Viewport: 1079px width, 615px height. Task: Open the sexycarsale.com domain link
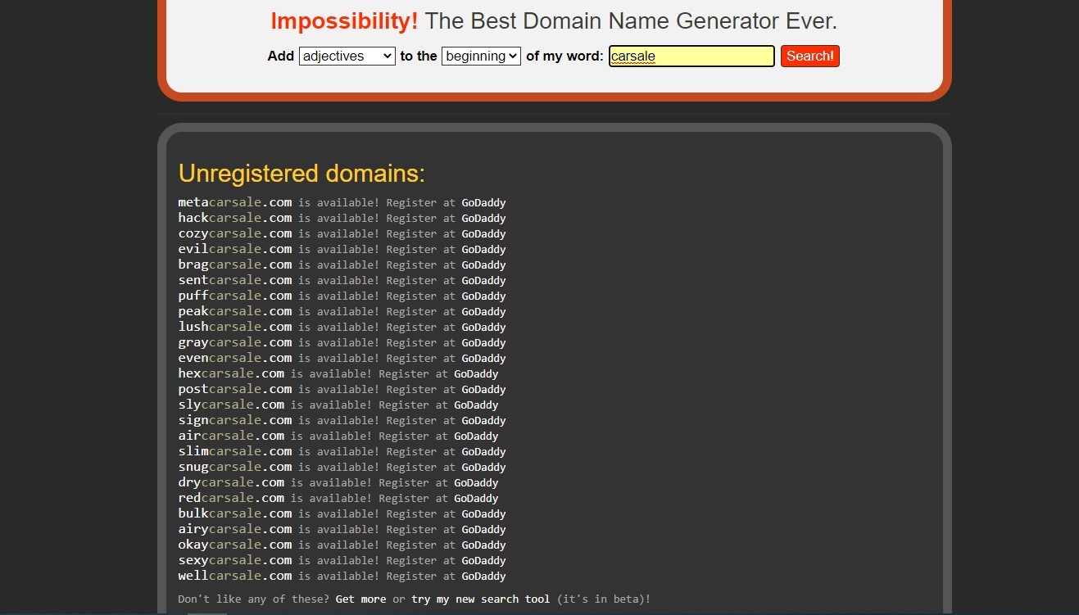(x=235, y=560)
